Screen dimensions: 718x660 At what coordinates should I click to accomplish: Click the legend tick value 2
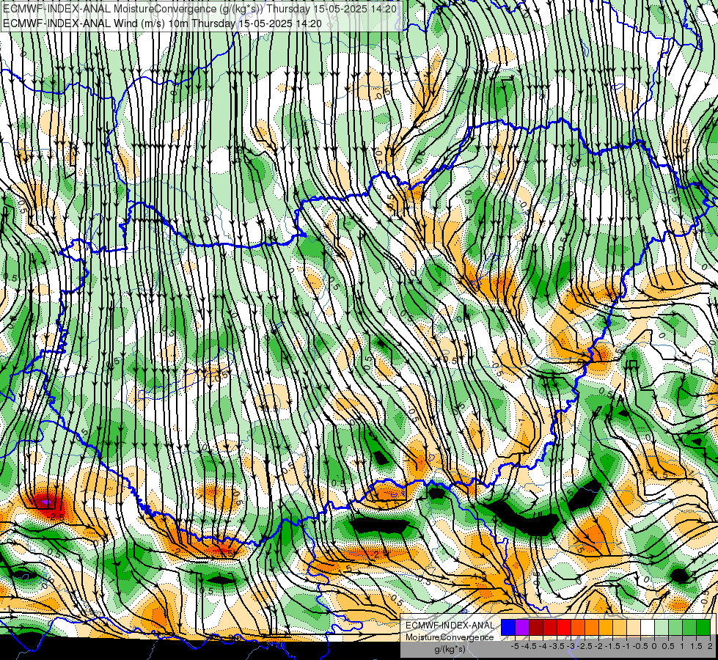[710, 646]
